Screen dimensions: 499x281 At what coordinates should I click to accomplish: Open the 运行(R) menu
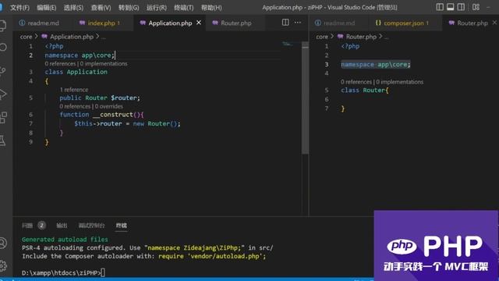point(156,7)
